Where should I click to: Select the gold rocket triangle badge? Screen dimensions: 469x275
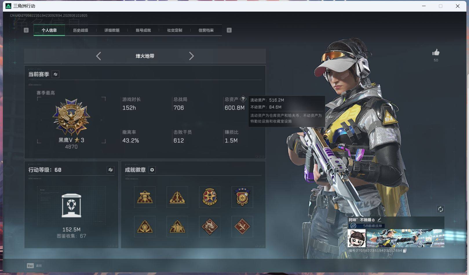tap(177, 197)
